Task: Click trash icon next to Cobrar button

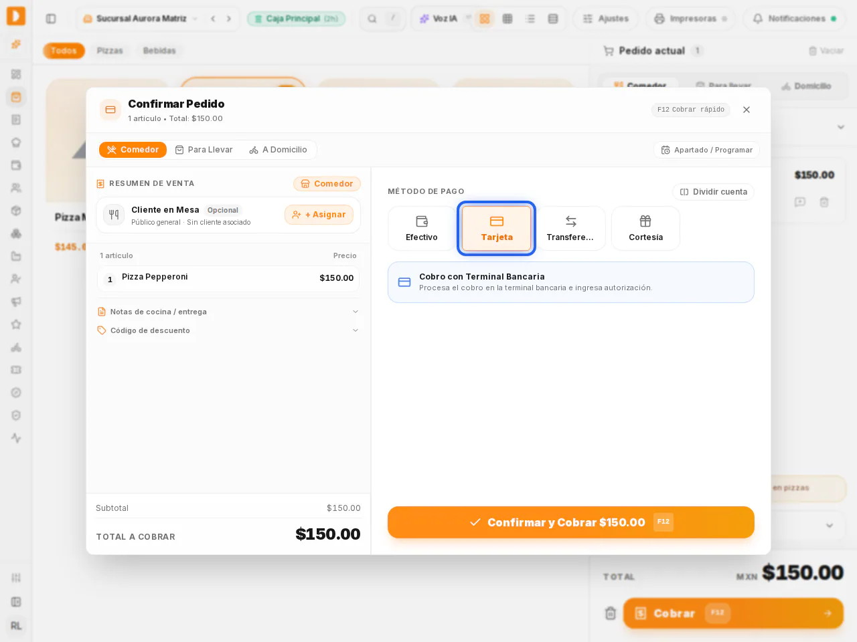Action: (x=610, y=613)
